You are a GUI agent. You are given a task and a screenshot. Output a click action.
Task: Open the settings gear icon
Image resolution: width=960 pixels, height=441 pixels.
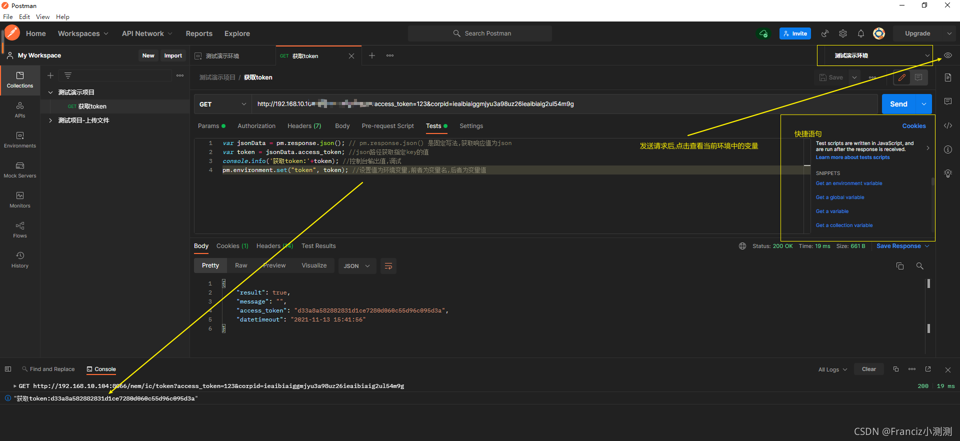[843, 33]
